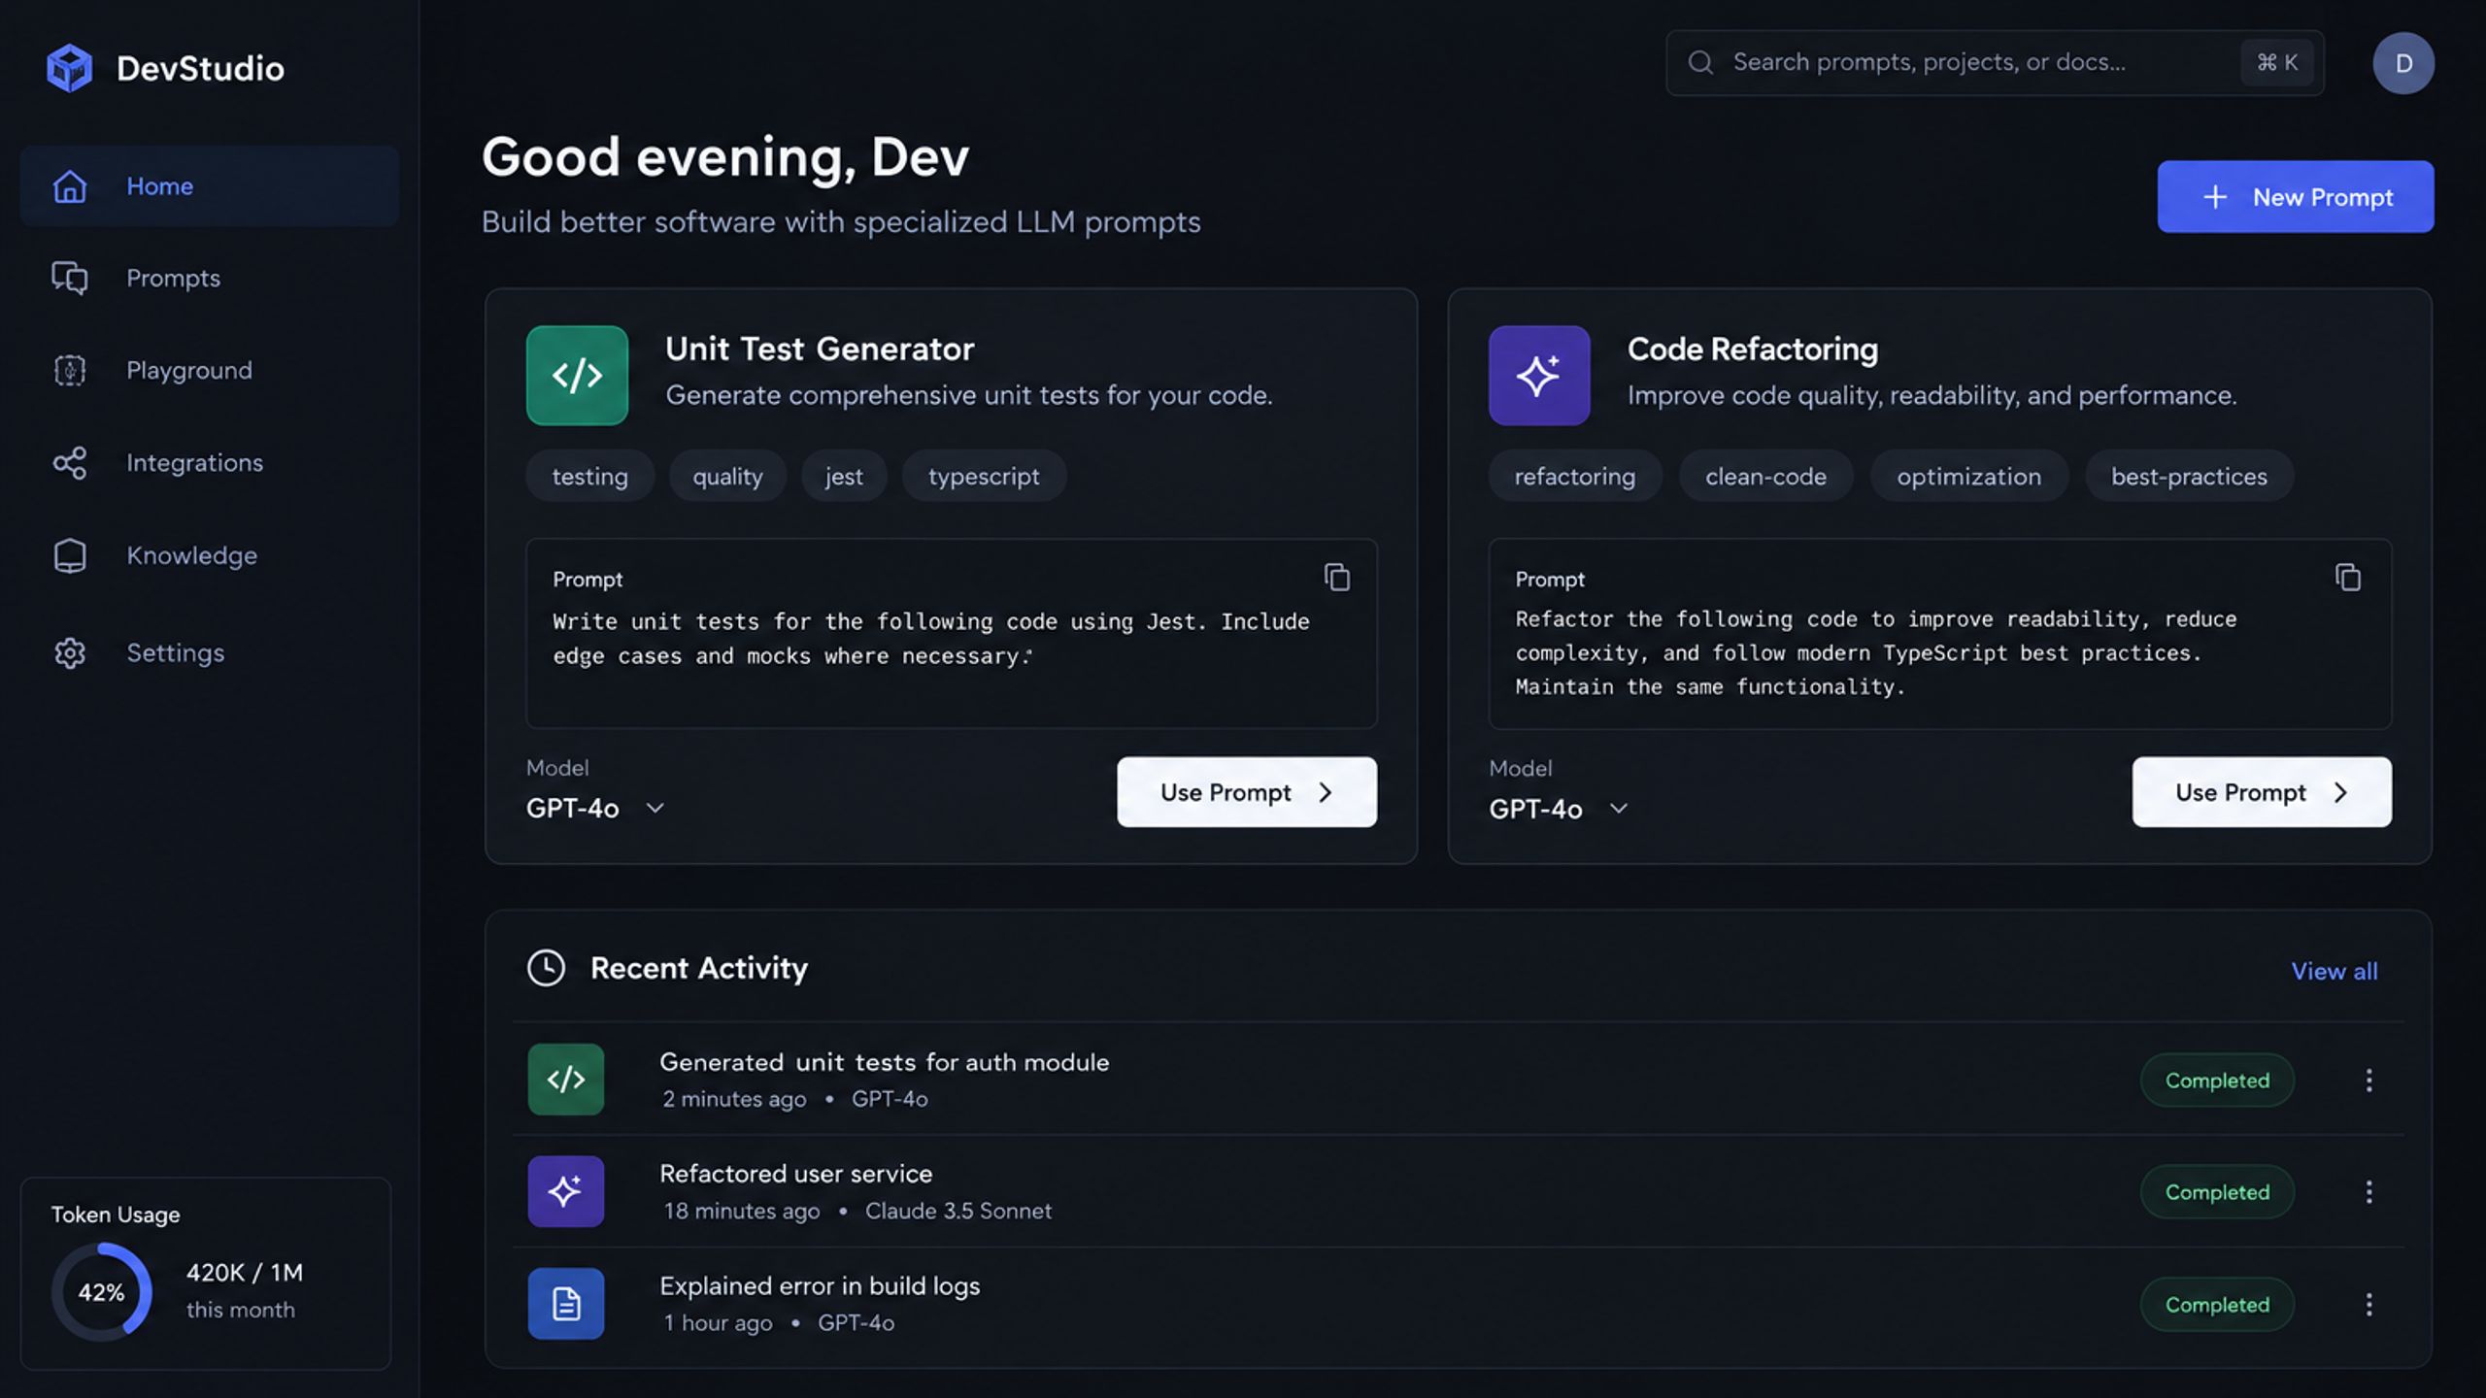Go to Prompts in the sidebar
The height and width of the screenshot is (1398, 2486).
[210, 279]
